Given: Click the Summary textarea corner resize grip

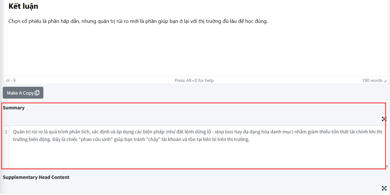Looking at the screenshot, I should pos(387,166).
